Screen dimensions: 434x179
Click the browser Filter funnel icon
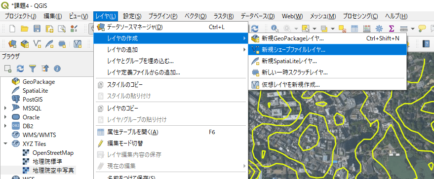coord(33,68)
